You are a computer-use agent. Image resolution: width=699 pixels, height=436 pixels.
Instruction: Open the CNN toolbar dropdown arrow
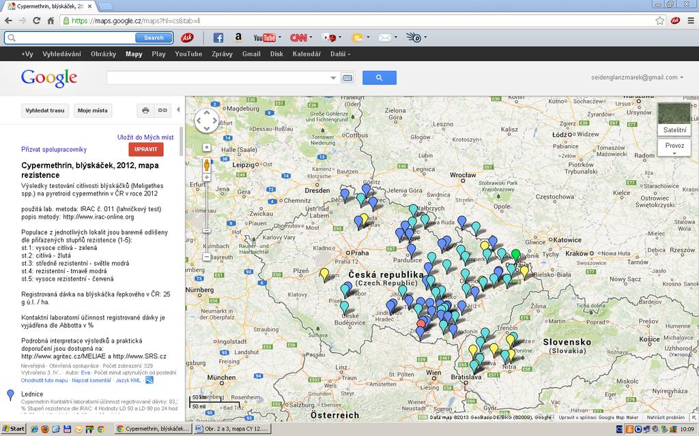pyautogui.click(x=311, y=37)
